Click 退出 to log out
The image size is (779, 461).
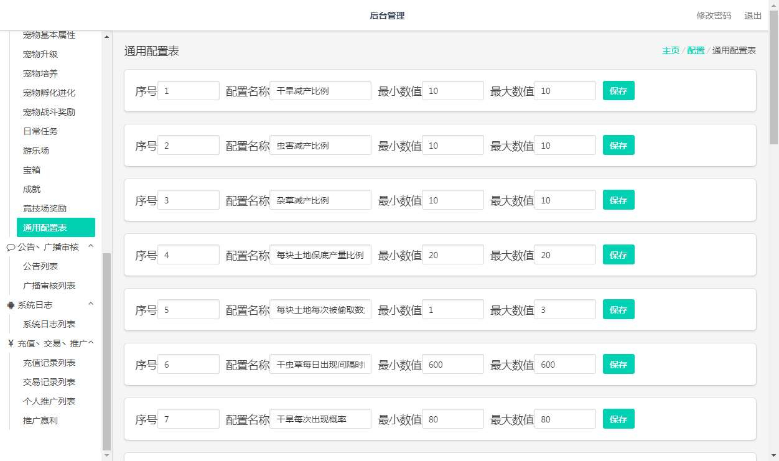tap(753, 16)
